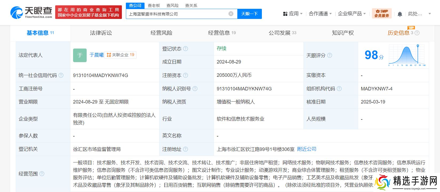Click help icon beside 经营范围

[x=42, y=174]
